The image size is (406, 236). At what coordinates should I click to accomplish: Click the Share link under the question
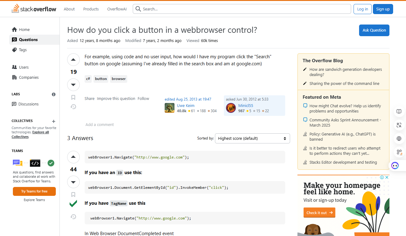pyautogui.click(x=90, y=99)
